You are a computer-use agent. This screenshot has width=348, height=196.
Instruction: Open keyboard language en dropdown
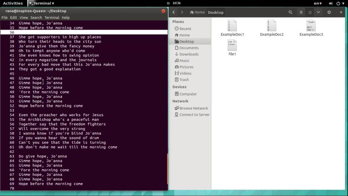[318, 3]
